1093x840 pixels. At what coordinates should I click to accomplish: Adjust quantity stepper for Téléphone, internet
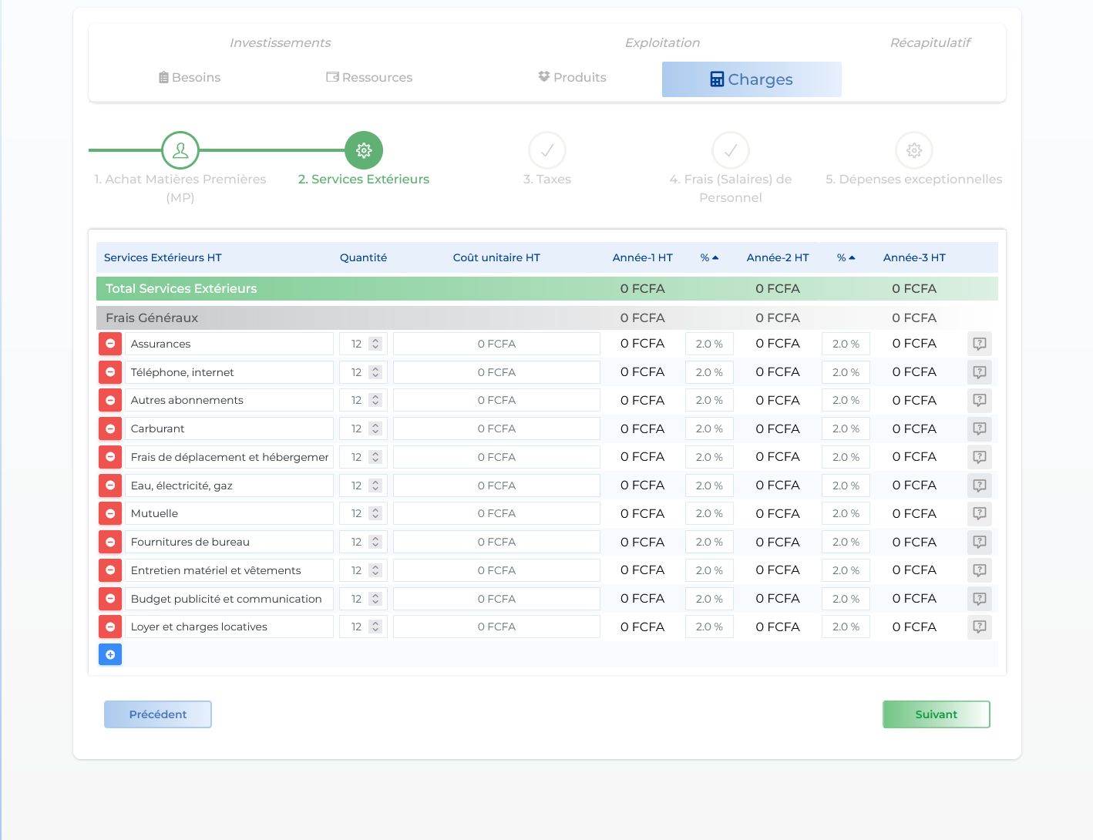tap(375, 372)
